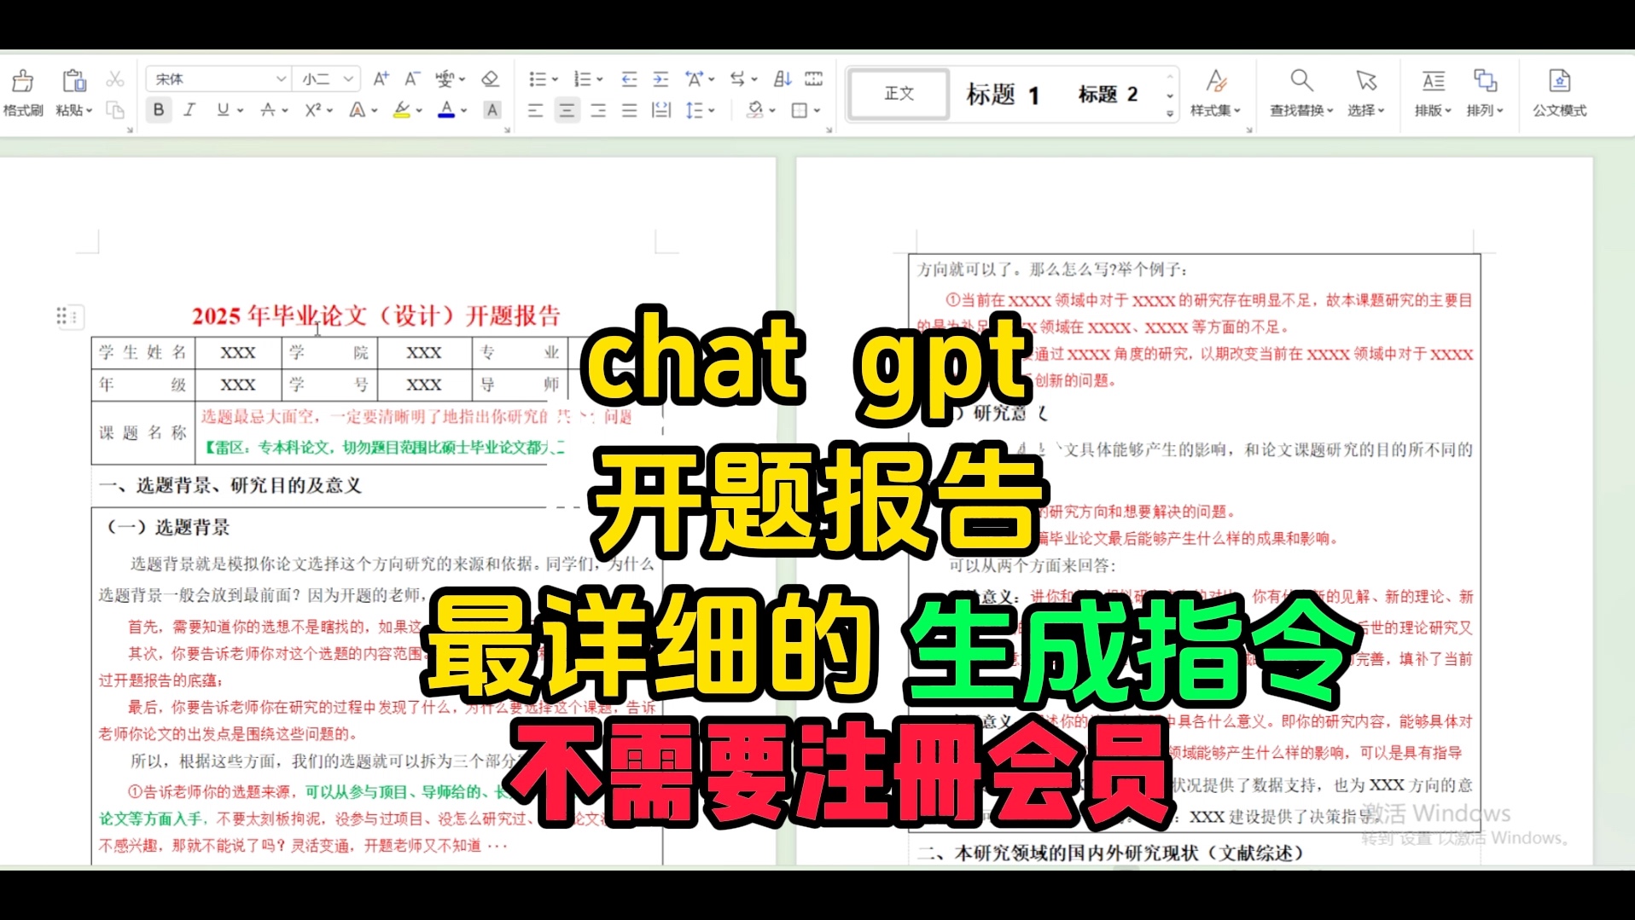Open text effects A icon
Image resolution: width=1635 pixels, height=920 pixels.
coord(358,110)
